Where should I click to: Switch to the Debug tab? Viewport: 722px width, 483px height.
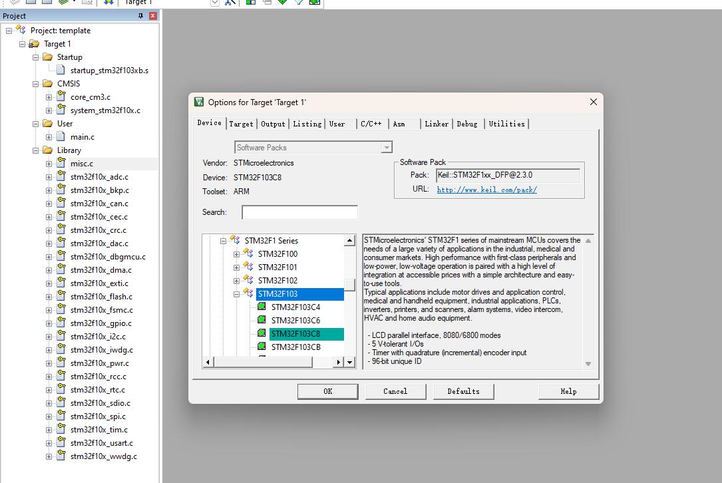click(x=467, y=124)
